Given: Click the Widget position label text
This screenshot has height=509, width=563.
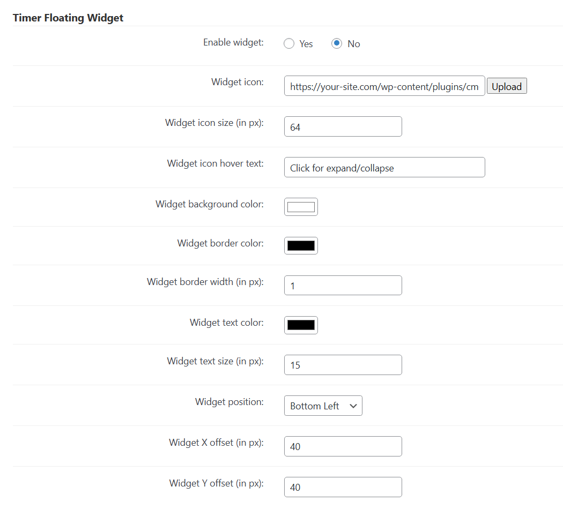Looking at the screenshot, I should coord(229,401).
